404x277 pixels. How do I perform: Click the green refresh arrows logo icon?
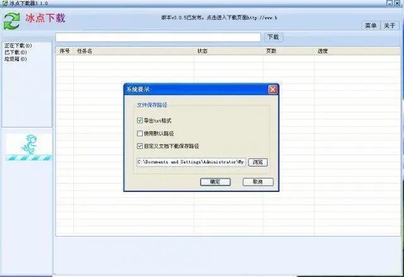(11, 21)
